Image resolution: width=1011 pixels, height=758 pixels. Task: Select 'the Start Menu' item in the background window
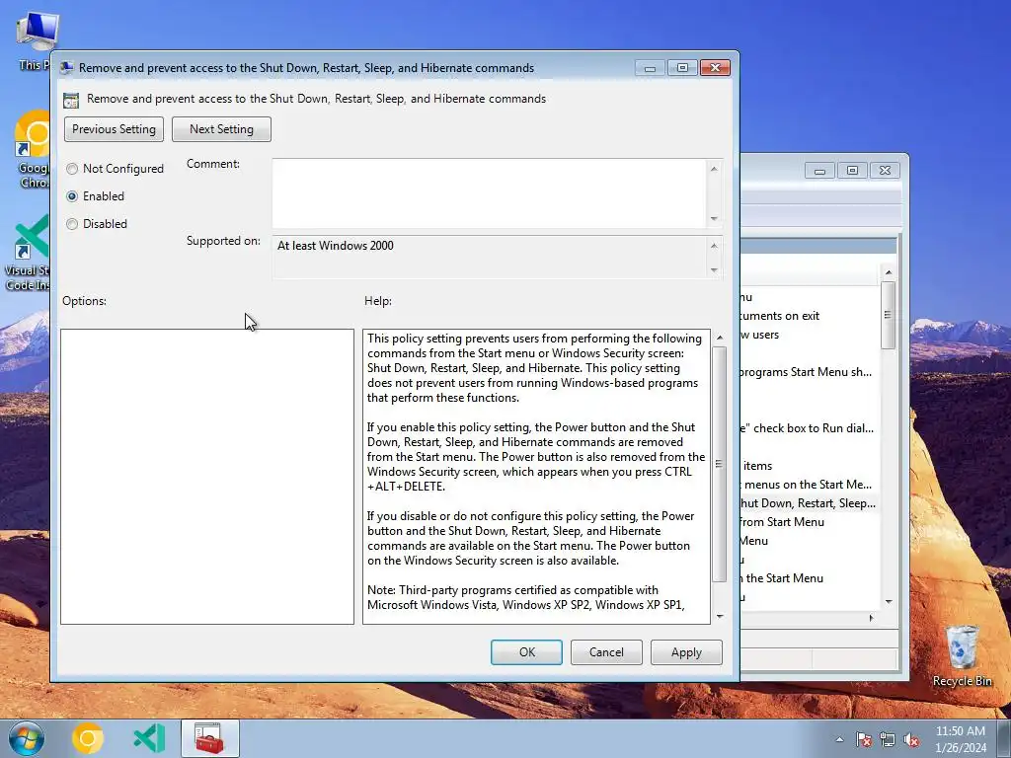[x=784, y=578]
